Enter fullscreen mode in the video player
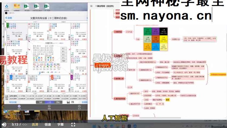This screenshot has height=128, width=227. pos(73,125)
